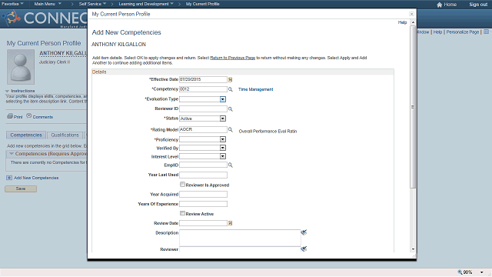Click the Time Management competency link
The height and width of the screenshot is (277, 492).
tap(256, 89)
